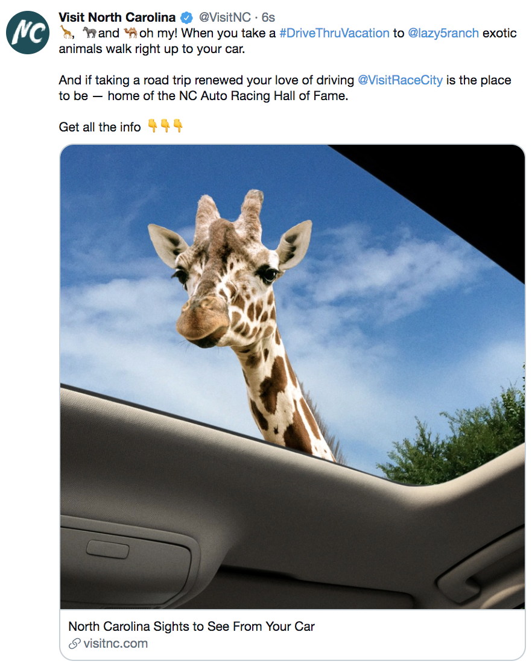Click the first pointing-down hand emoji
The height and width of the screenshot is (667, 532).
pyautogui.click(x=153, y=126)
